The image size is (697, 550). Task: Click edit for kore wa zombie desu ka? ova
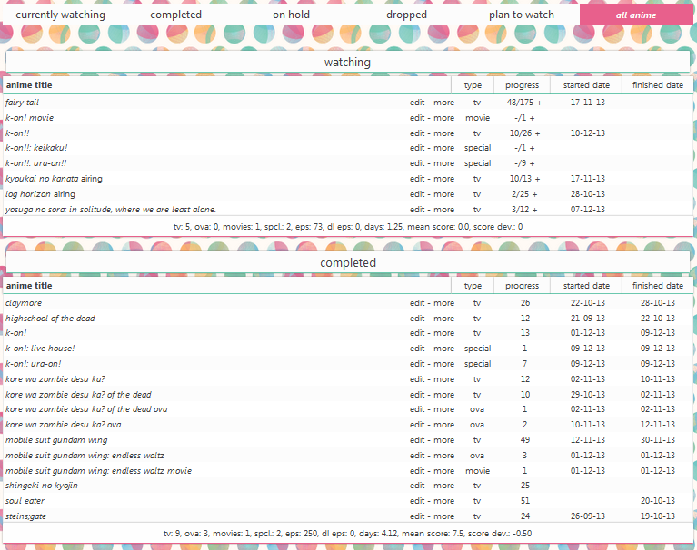(417, 425)
